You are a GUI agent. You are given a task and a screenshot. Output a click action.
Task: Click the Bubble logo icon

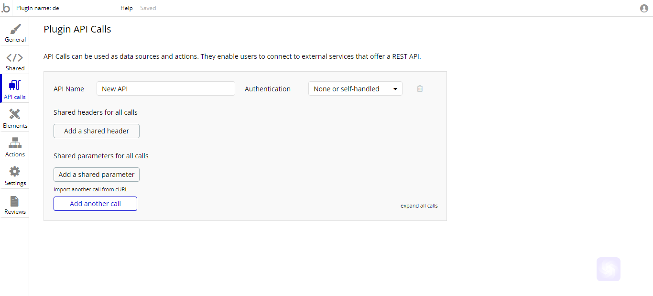pyautogui.click(x=6, y=8)
